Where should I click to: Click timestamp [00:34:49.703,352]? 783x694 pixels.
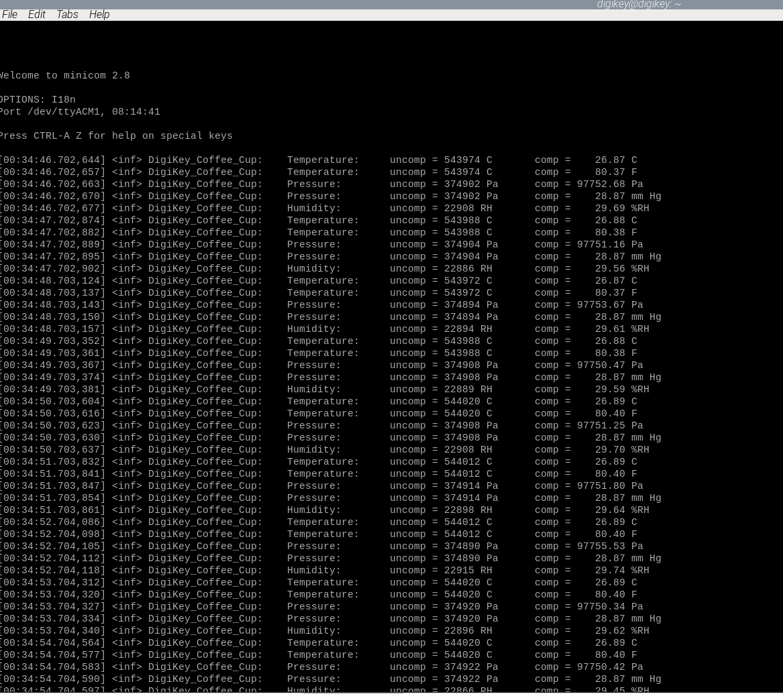53,341
